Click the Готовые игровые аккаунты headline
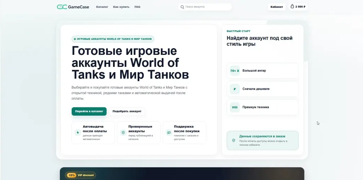Image resolution: width=363 pixels, height=180 pixels. (130, 63)
